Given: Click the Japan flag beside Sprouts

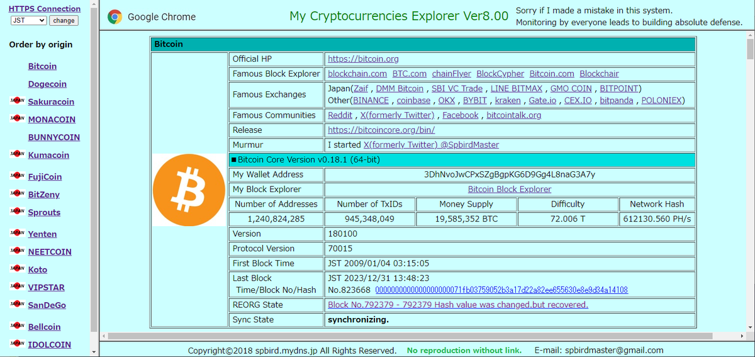Looking at the screenshot, I should (x=17, y=212).
